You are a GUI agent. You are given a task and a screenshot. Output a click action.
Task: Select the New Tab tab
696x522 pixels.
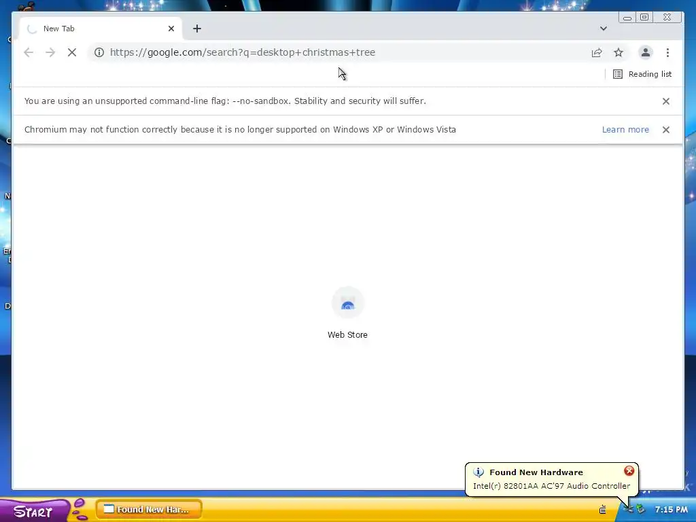[101, 29]
